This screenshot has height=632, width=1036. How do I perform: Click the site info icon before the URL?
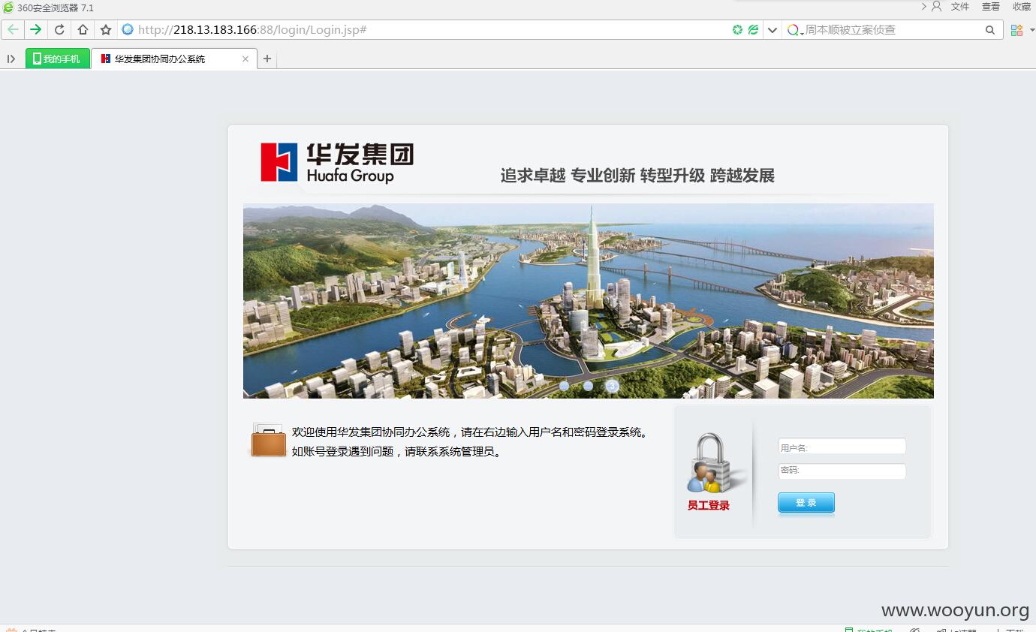(x=128, y=30)
